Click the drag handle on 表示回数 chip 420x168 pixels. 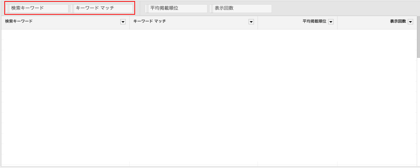(211, 9)
